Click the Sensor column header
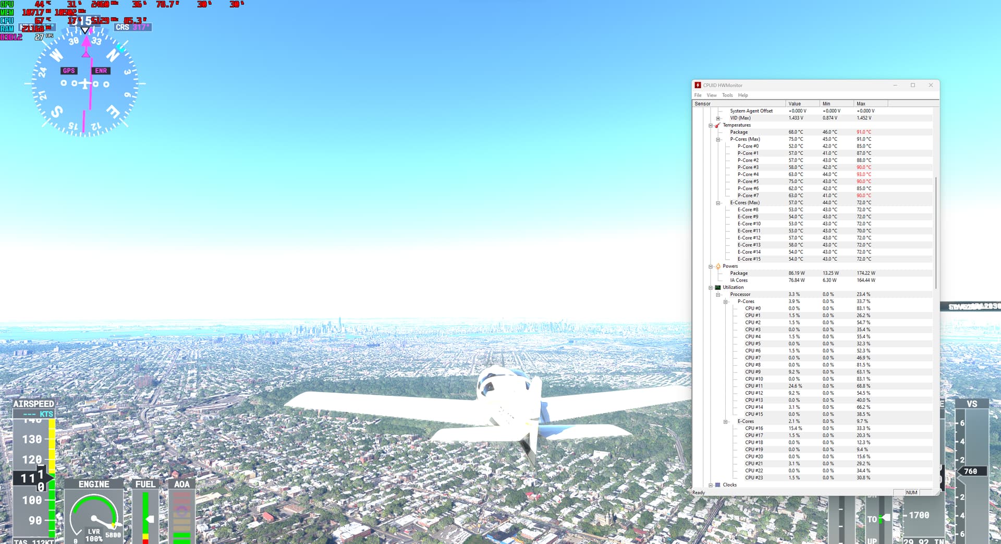 point(703,103)
